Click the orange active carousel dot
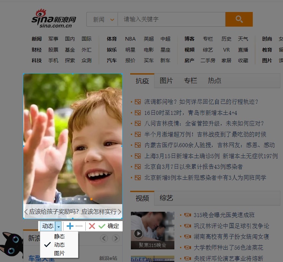Image resolution: width=283 pixels, height=262 pixels. [91, 199]
